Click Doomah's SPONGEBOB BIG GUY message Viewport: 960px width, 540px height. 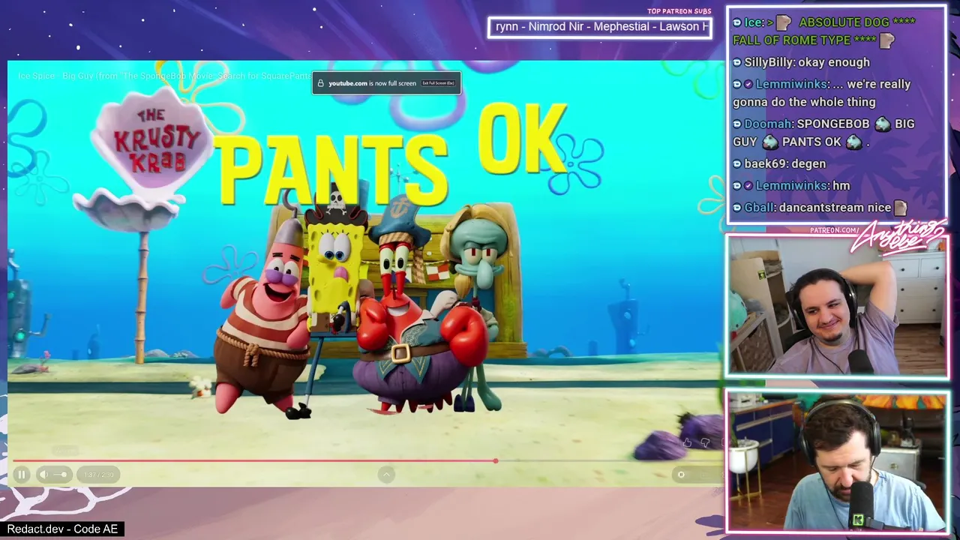[823, 133]
